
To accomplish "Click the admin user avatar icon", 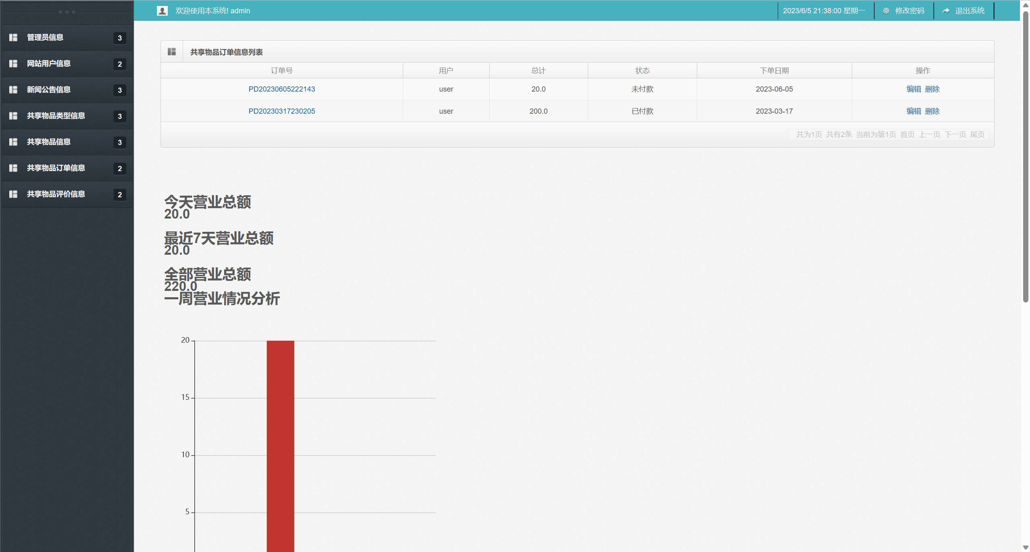I will [162, 11].
